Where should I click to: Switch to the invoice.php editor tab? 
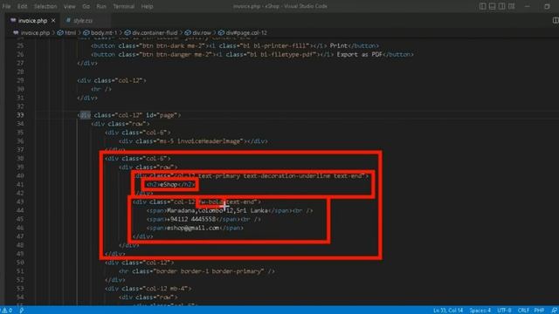click(32, 21)
